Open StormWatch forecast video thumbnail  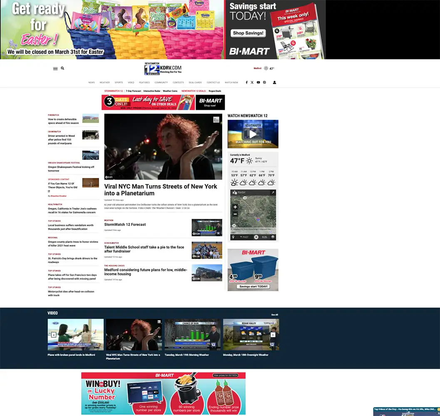[x=207, y=228]
